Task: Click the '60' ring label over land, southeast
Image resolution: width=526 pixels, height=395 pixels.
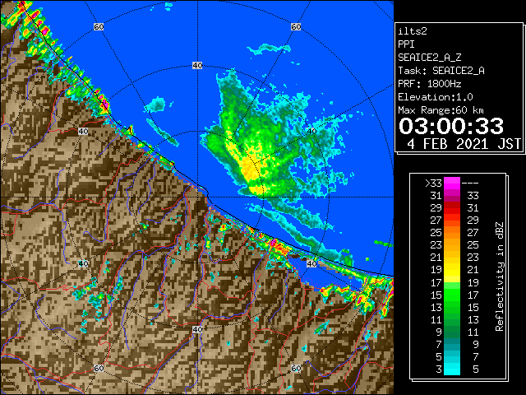Action: pos(296,368)
